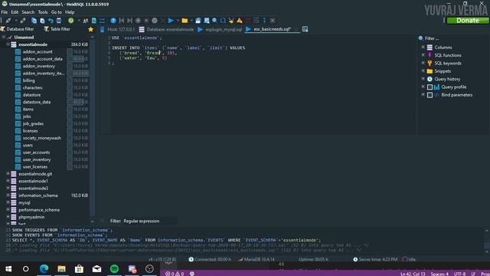
Task: Click the Regular expression filter field
Action: [149, 221]
